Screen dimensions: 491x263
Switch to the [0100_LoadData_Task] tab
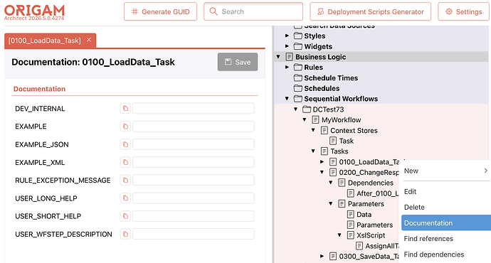(x=44, y=41)
